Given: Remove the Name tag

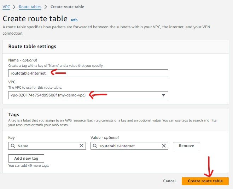Looking at the screenshot, I should (186, 146).
